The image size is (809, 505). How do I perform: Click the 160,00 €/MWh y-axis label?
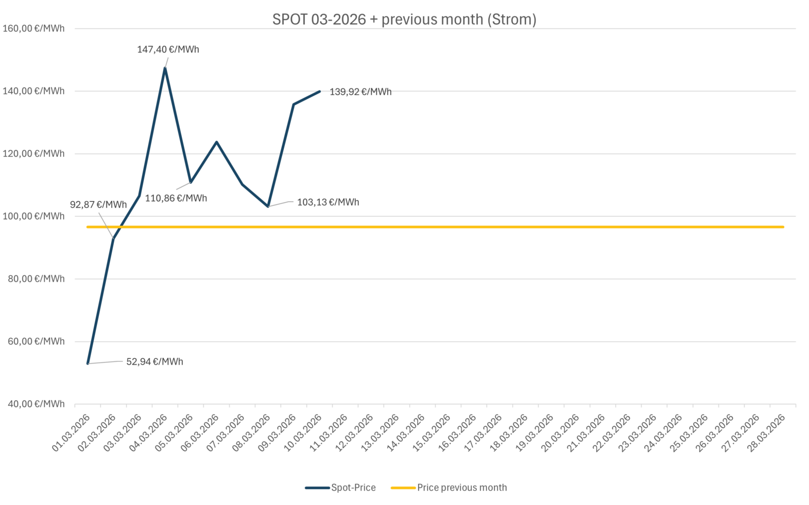(x=34, y=28)
